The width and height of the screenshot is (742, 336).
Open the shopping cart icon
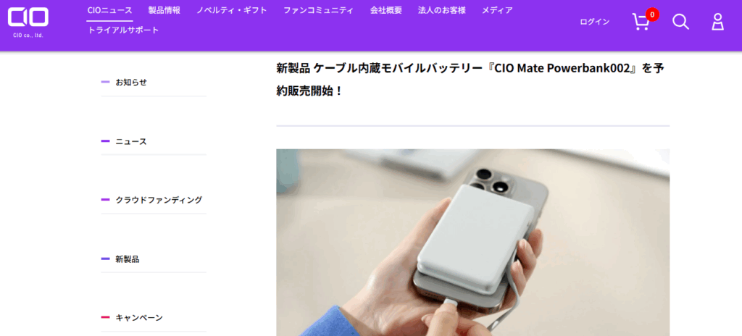(x=641, y=22)
